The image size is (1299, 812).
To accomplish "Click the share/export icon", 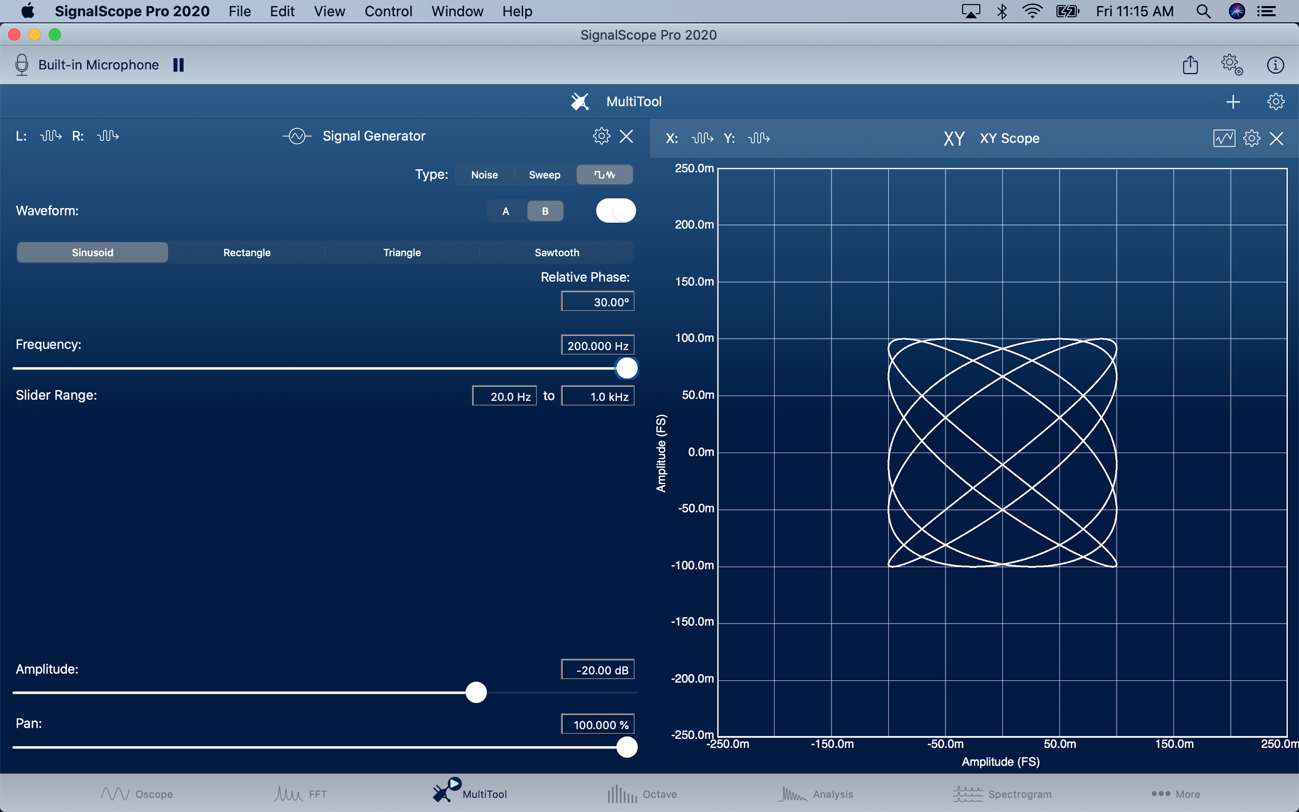I will pyautogui.click(x=1190, y=65).
